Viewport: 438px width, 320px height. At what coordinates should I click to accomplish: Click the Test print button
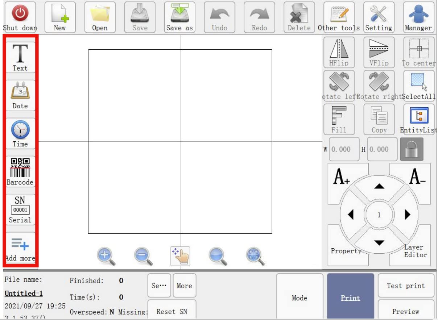[x=406, y=286]
